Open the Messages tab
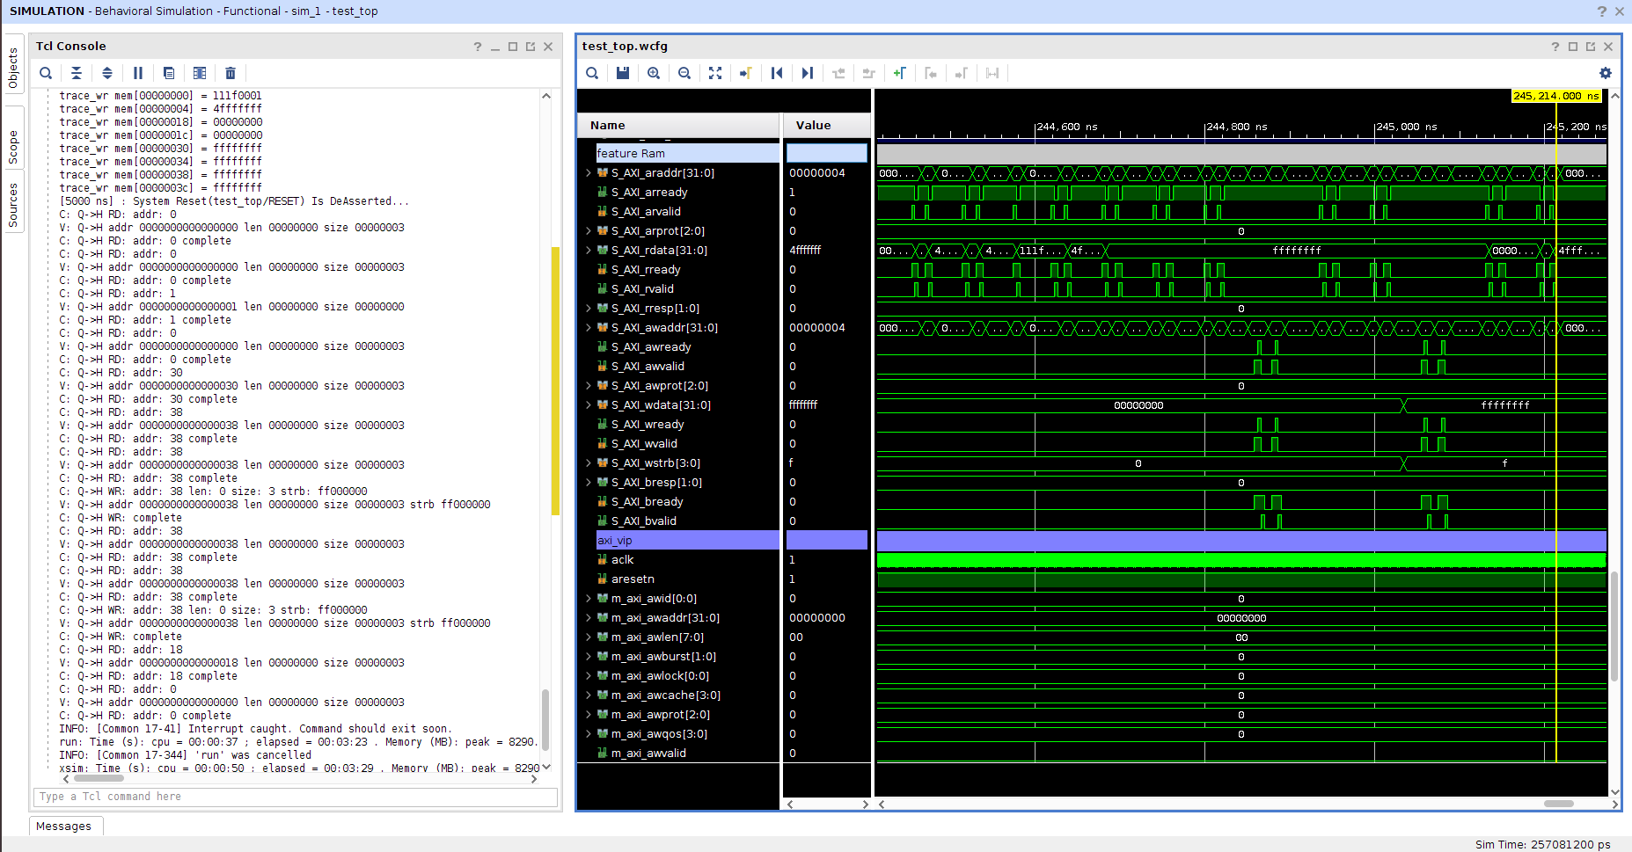Viewport: 1632px width, 852px height. pyautogui.click(x=64, y=826)
